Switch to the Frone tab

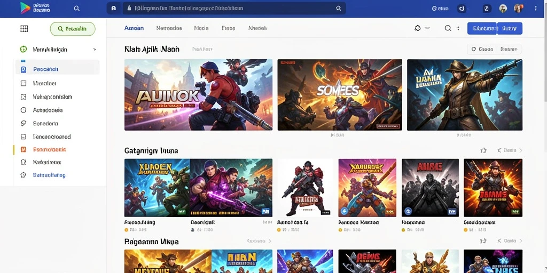pos(229,28)
